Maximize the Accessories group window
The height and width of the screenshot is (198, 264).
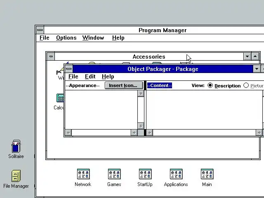click(x=255, y=57)
